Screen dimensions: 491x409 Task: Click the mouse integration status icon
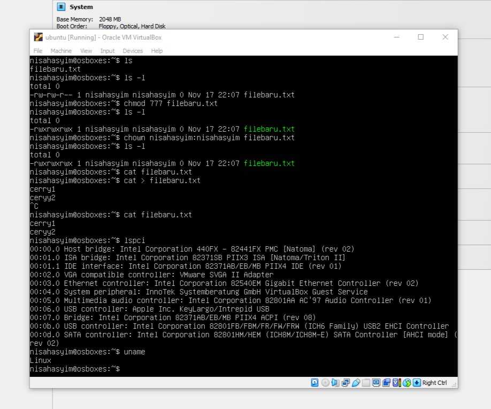(x=407, y=383)
